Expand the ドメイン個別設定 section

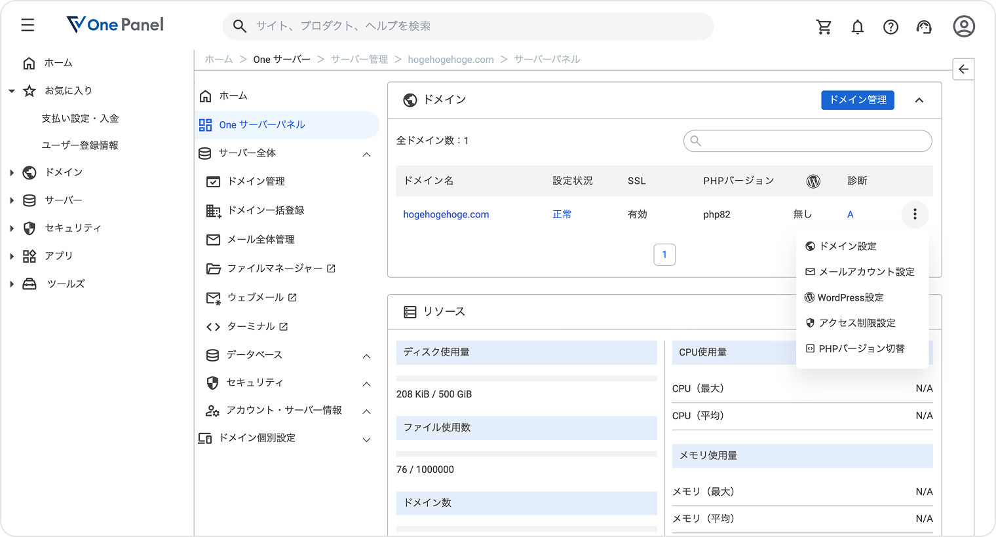click(x=366, y=439)
